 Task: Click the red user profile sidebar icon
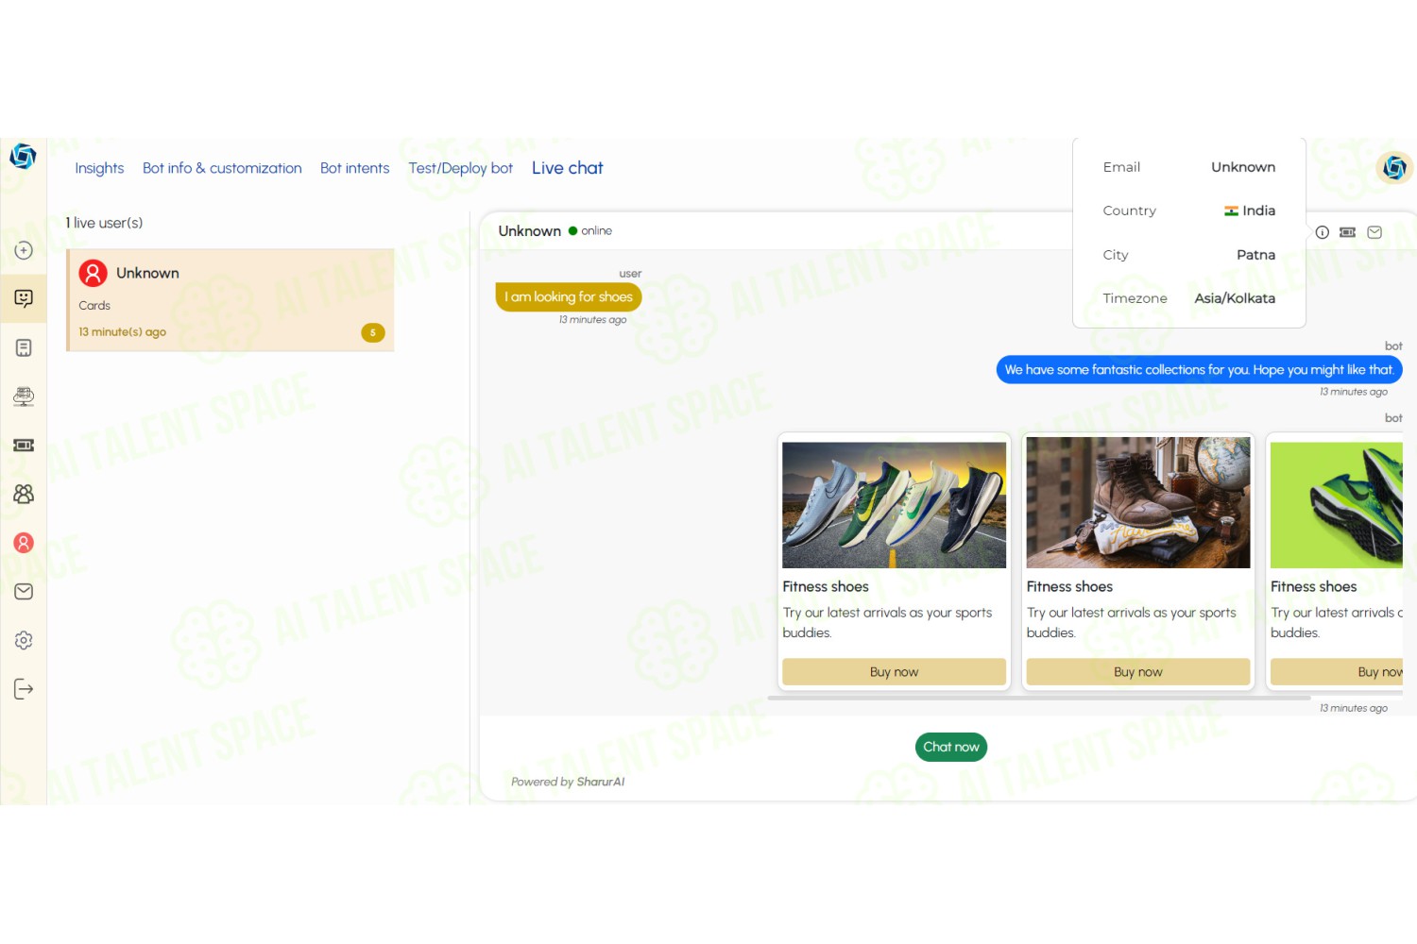24,543
